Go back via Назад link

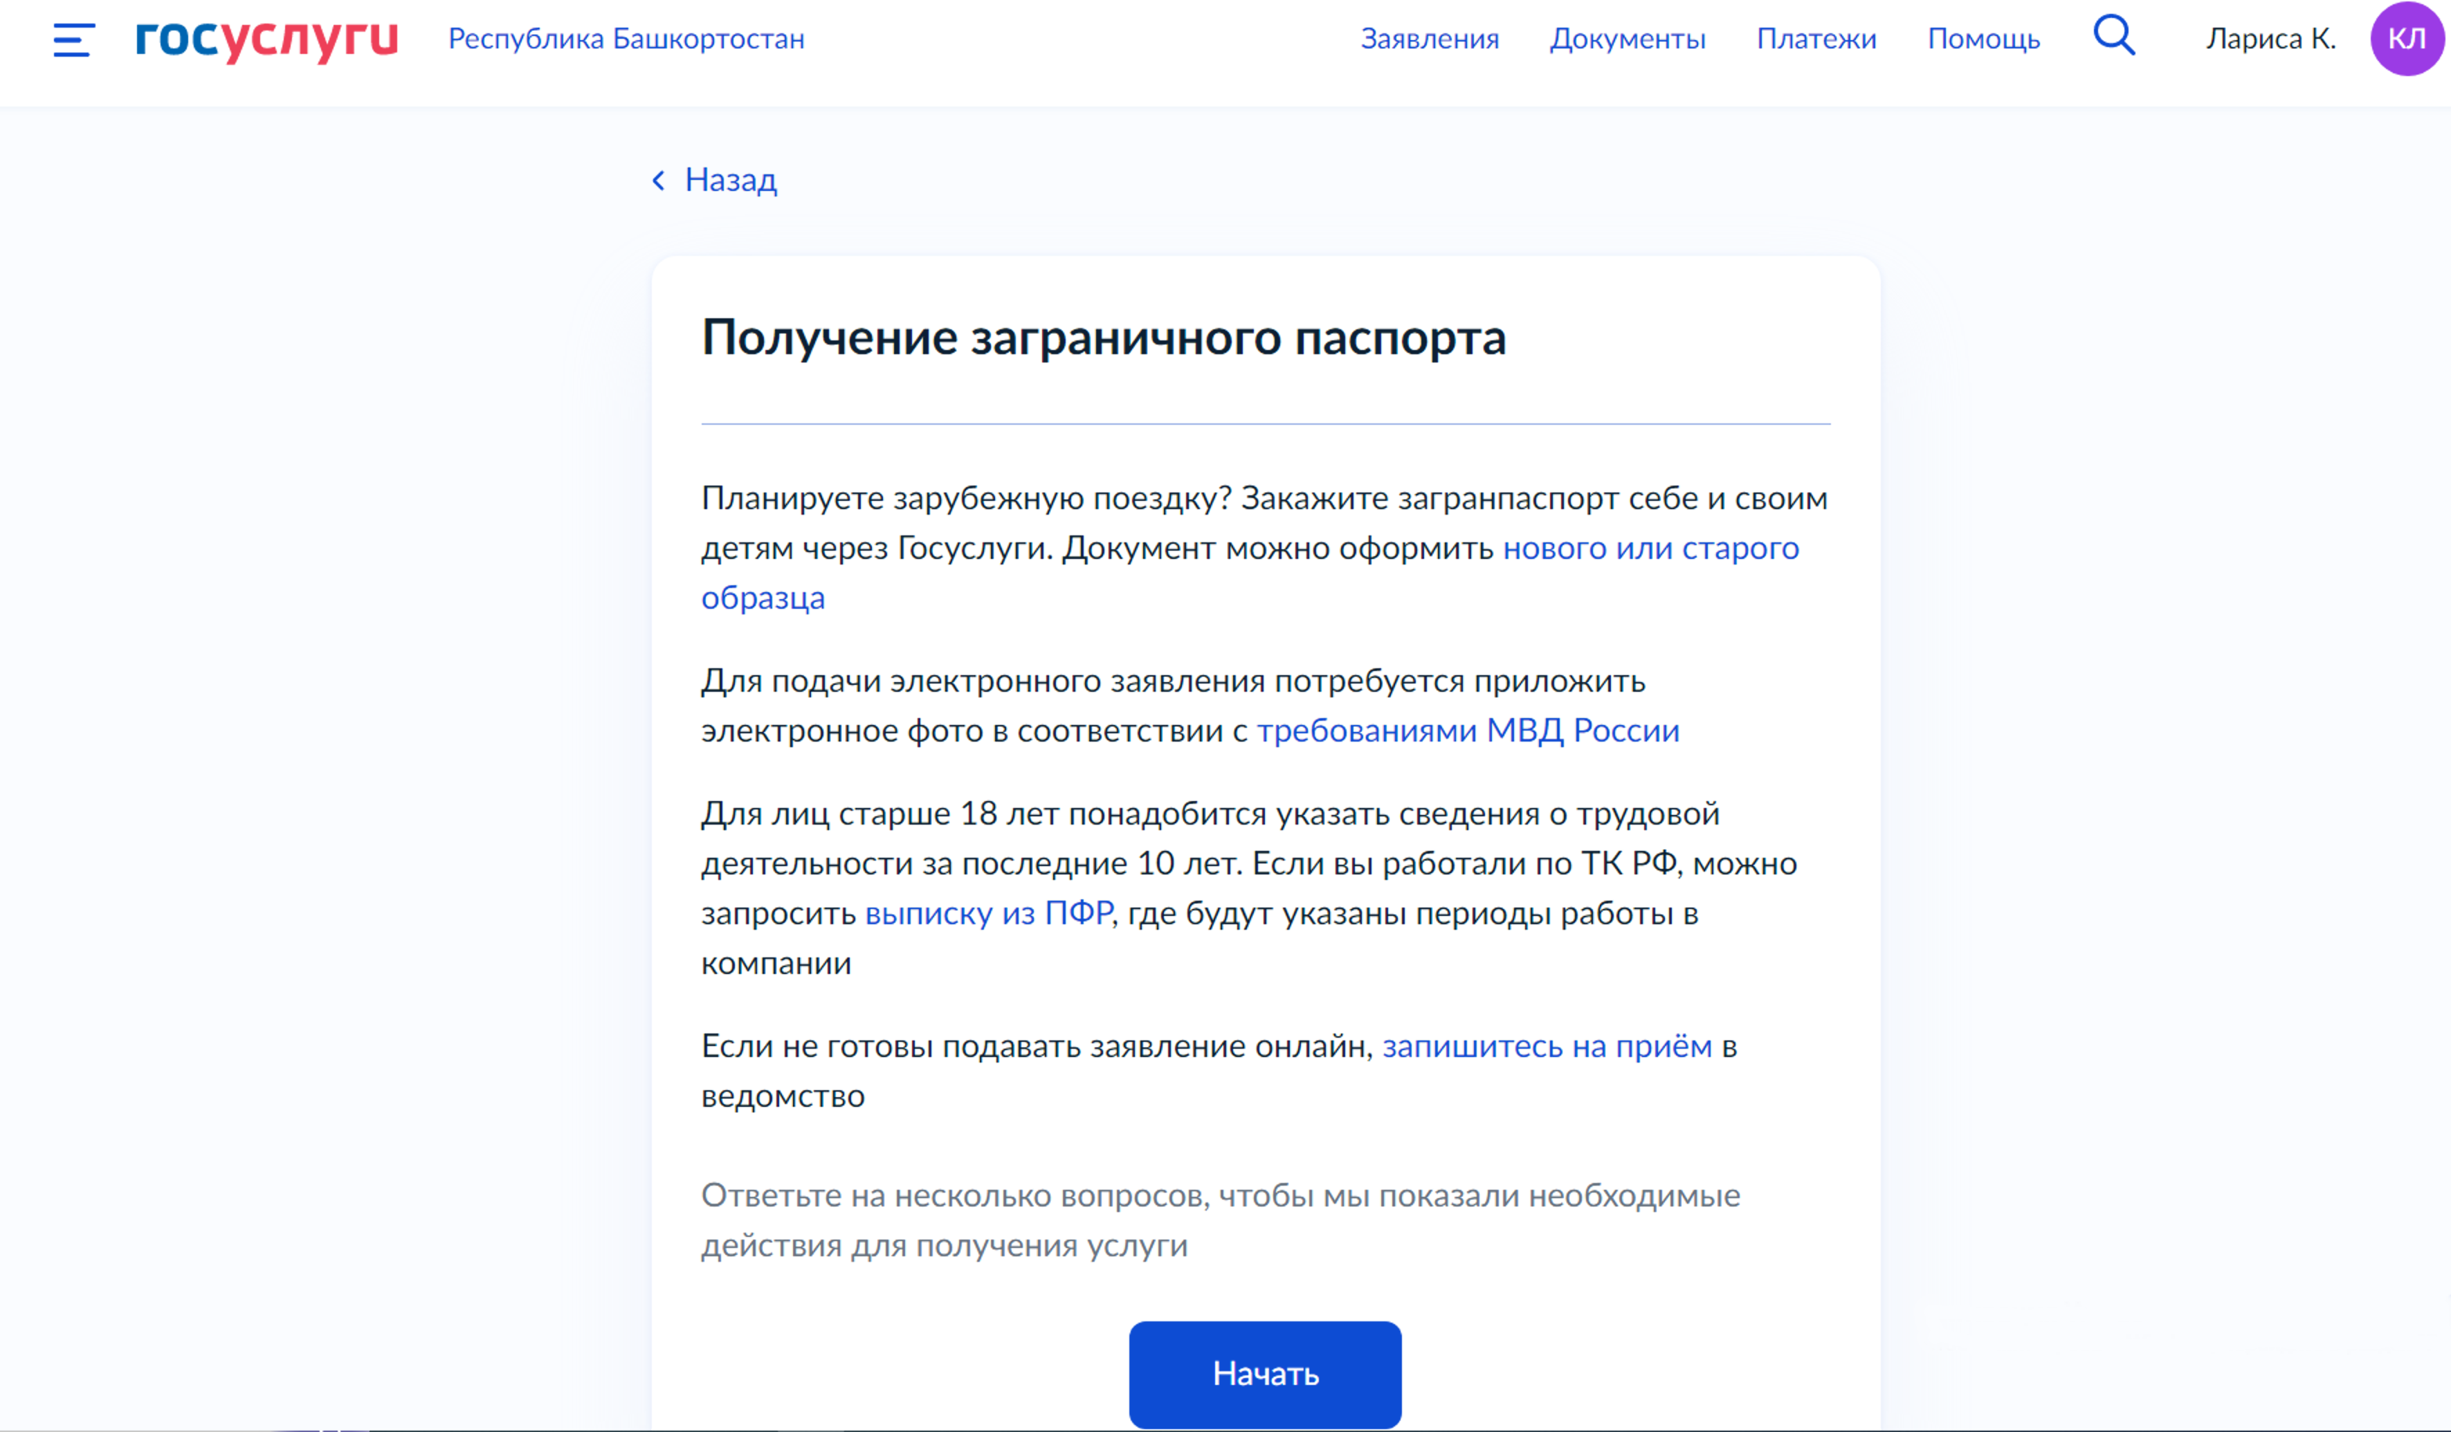coord(731,180)
